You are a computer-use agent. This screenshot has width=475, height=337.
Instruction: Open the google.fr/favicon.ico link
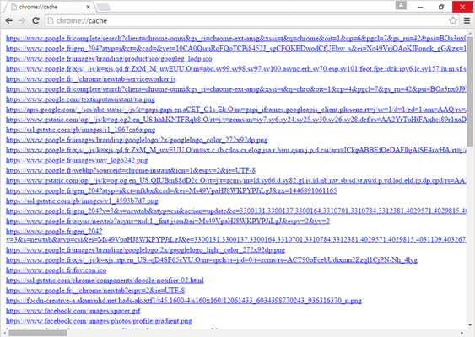(56, 270)
